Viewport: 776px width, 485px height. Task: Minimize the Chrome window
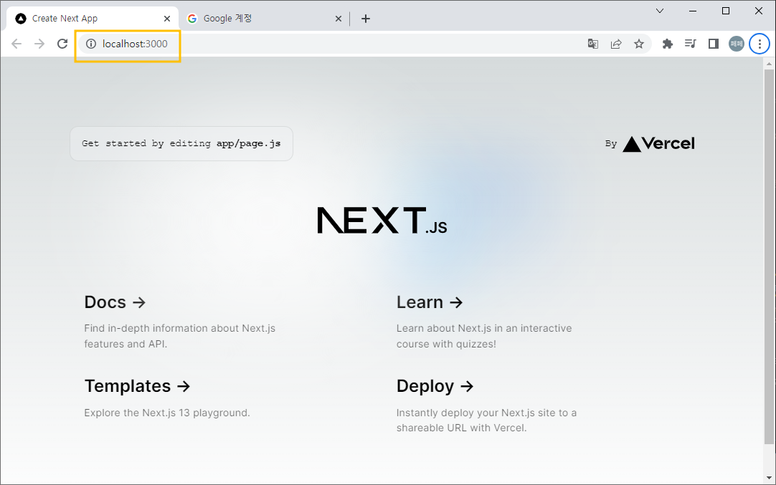click(x=693, y=11)
